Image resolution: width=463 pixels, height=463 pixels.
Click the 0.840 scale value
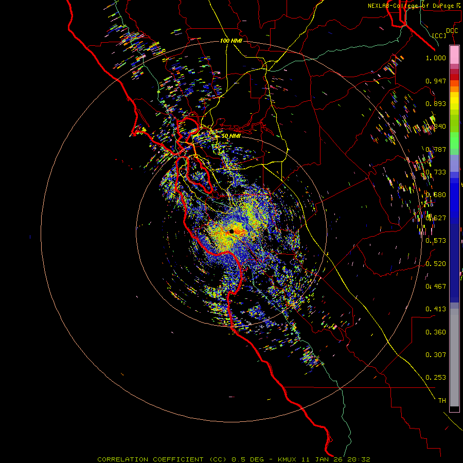click(x=436, y=127)
